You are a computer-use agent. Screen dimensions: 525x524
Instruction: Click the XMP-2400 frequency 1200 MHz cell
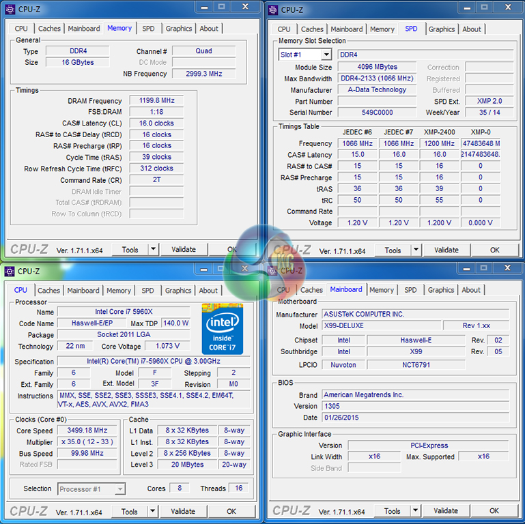pos(439,143)
